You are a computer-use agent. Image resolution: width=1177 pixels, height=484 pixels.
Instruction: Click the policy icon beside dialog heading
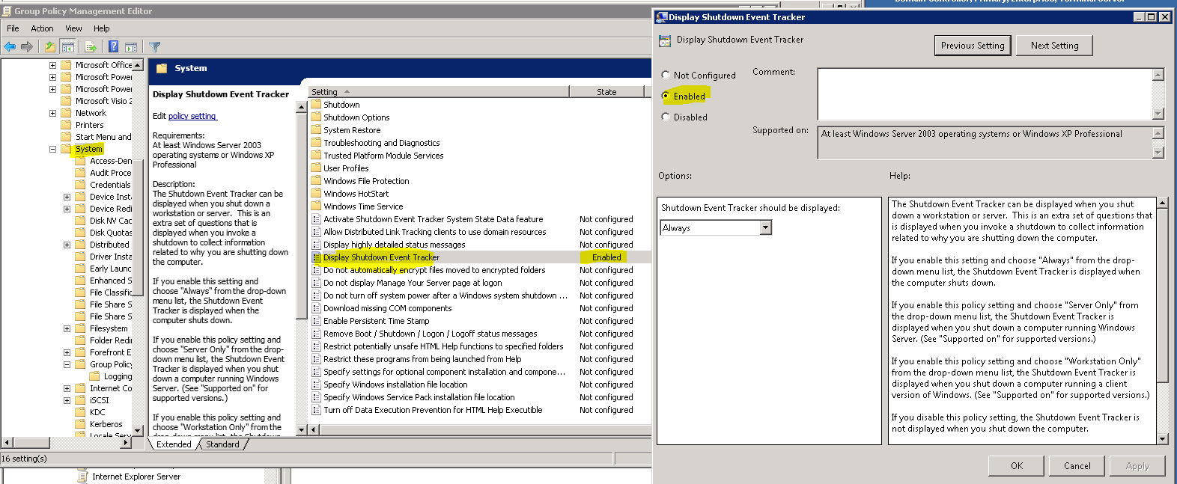point(665,40)
